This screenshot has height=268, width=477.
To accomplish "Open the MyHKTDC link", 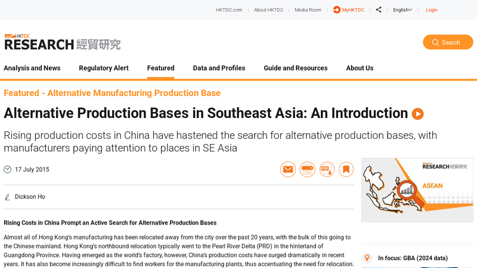I will [x=353, y=10].
